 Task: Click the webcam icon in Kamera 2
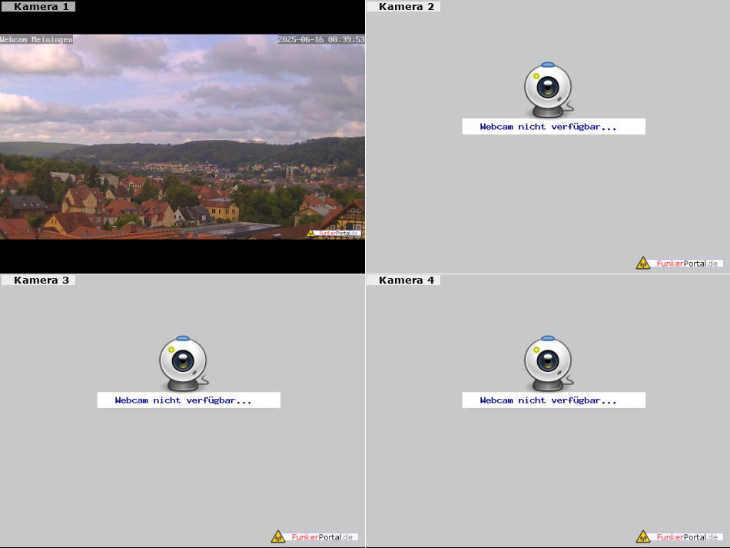pyautogui.click(x=549, y=90)
